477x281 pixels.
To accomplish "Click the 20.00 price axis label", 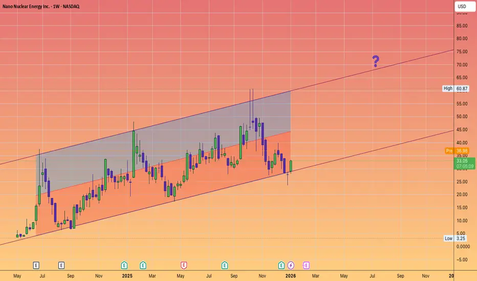I will pos(462,195).
